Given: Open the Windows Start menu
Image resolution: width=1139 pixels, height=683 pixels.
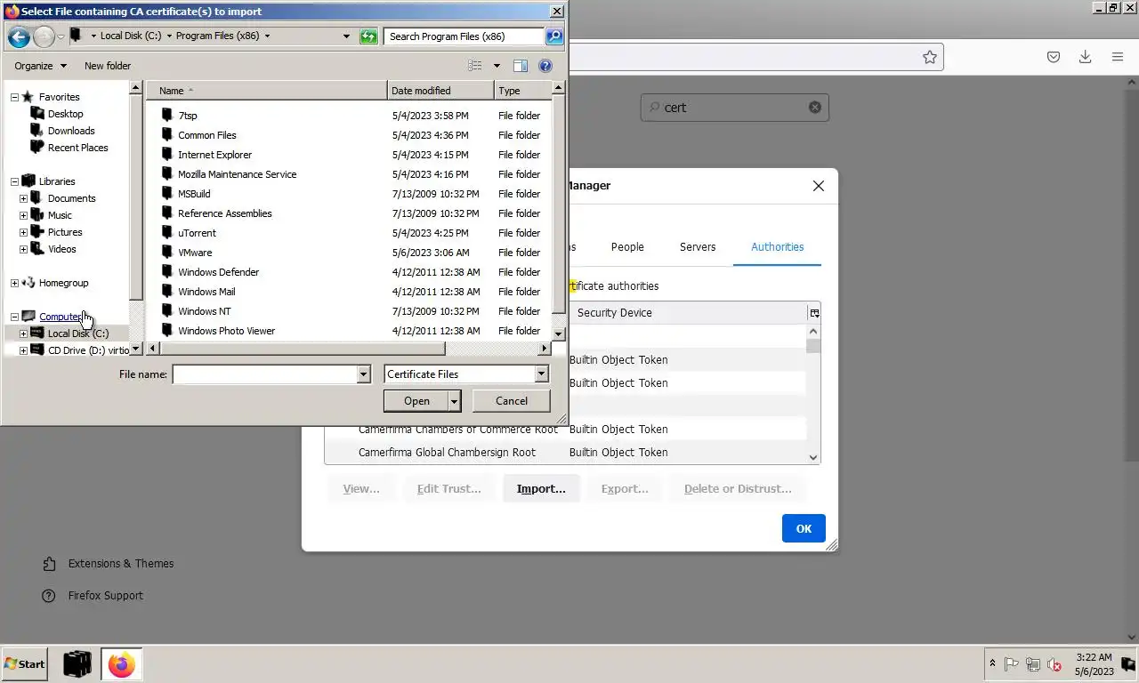Looking at the screenshot, I should 25,664.
